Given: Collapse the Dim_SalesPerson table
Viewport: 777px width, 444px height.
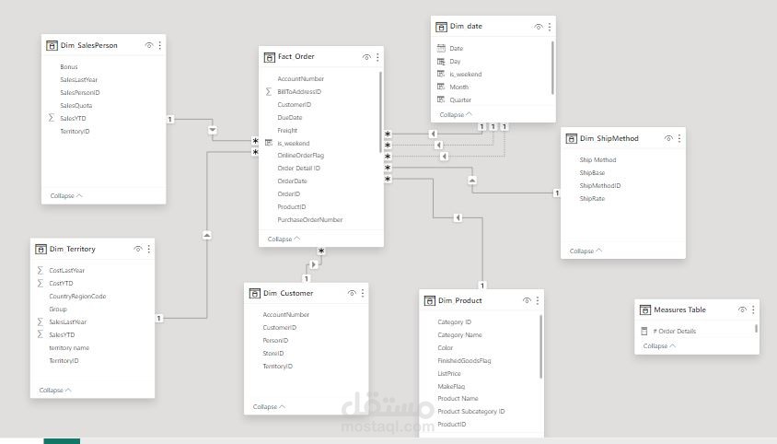Looking at the screenshot, I should tap(66, 195).
